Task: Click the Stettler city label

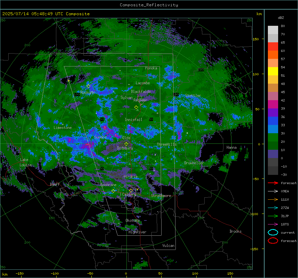Action: pos(193,96)
